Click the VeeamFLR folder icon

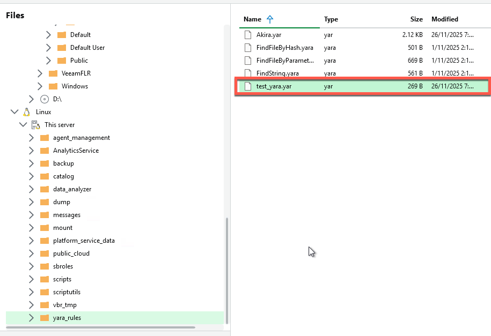[x=53, y=73]
